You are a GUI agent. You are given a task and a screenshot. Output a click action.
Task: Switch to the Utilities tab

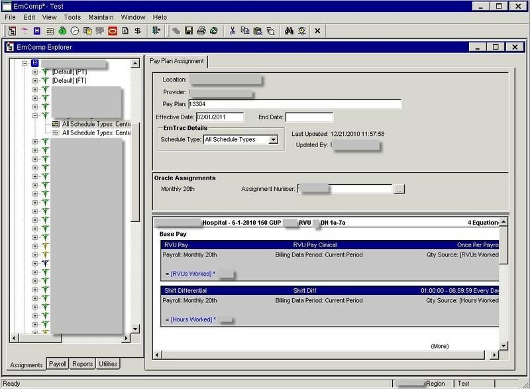(108, 364)
